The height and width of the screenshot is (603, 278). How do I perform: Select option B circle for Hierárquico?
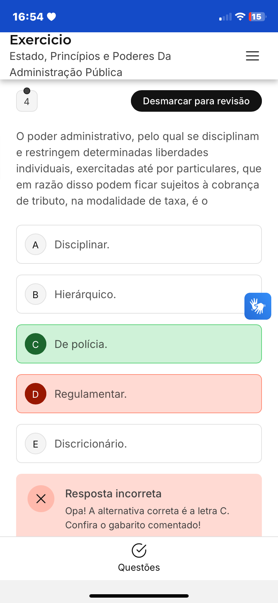[x=36, y=294]
